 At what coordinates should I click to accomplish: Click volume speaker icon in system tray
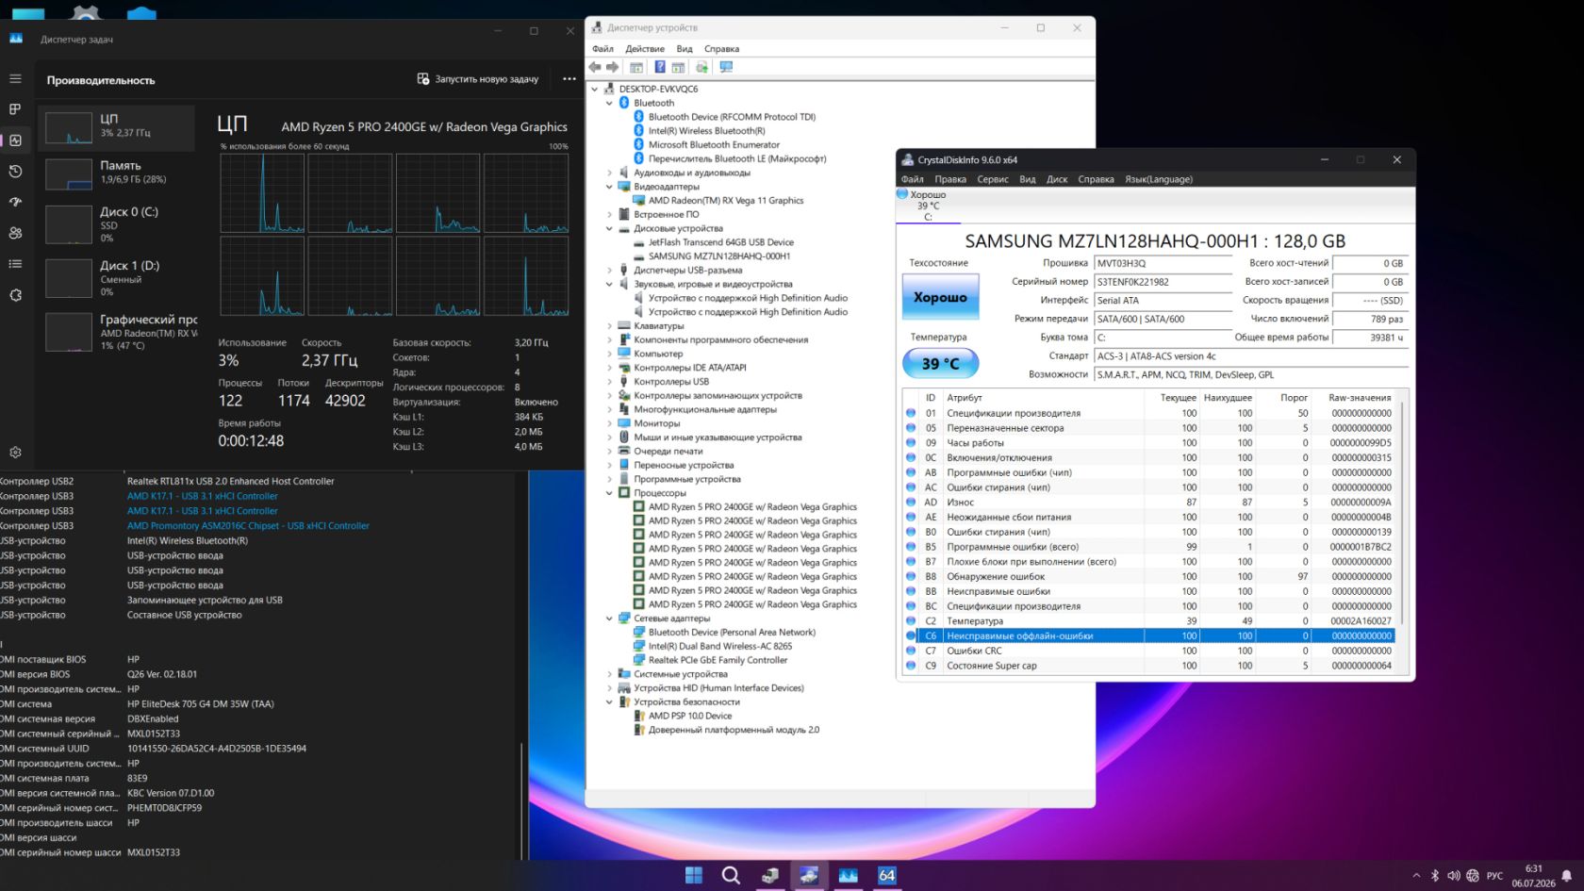(1453, 876)
